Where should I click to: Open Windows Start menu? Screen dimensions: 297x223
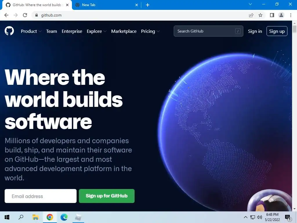(x=7, y=217)
